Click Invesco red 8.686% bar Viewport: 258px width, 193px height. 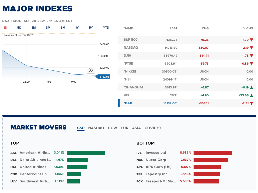pos(213,153)
